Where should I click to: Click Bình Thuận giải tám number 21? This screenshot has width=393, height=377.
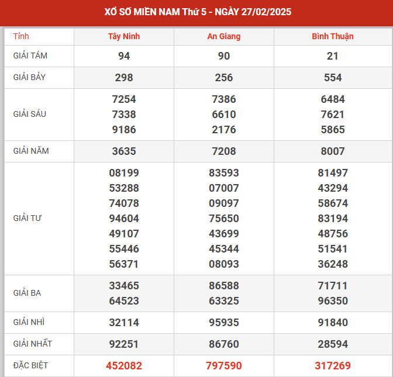(333, 56)
